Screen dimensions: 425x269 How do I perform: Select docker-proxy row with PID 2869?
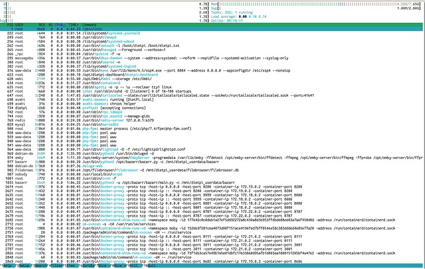(212, 262)
